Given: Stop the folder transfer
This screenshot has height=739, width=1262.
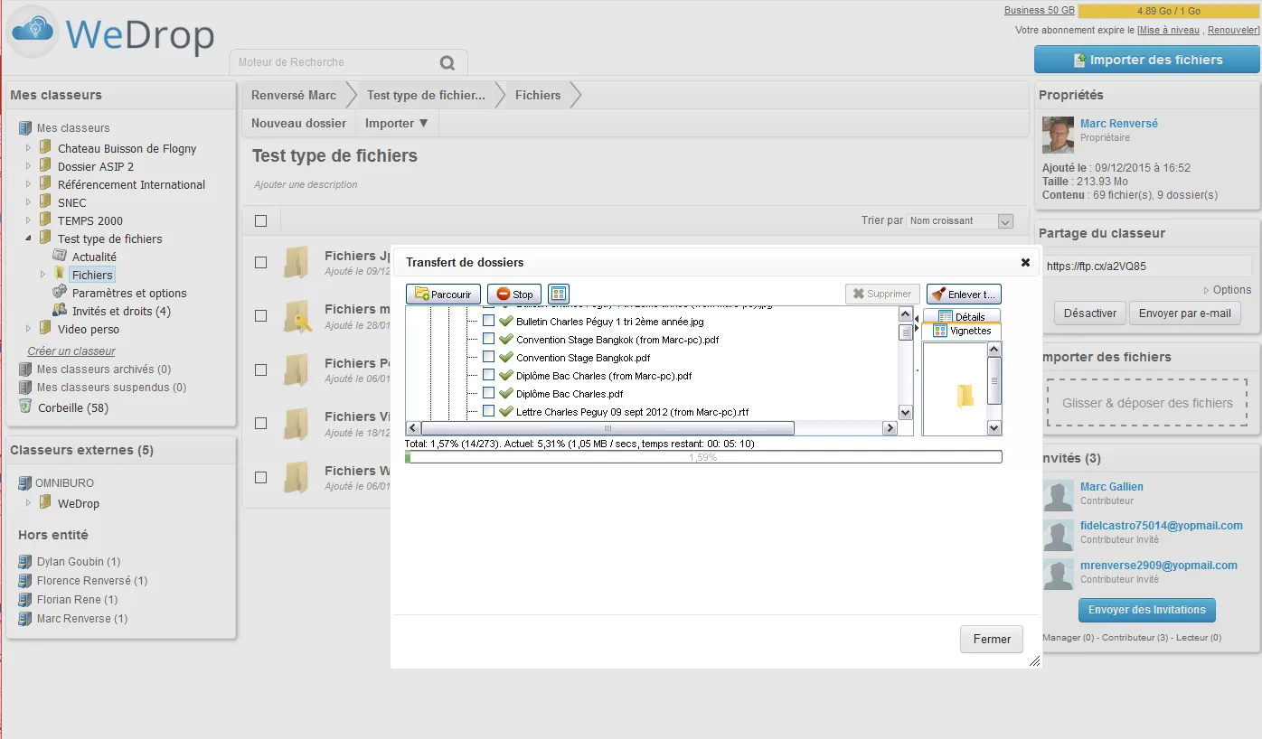Looking at the screenshot, I should pos(514,295).
